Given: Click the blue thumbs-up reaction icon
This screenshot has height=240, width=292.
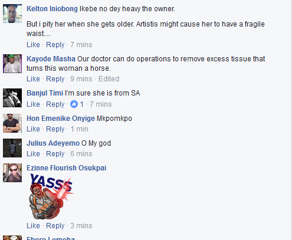Looking at the screenshot, I should pos(74,104).
